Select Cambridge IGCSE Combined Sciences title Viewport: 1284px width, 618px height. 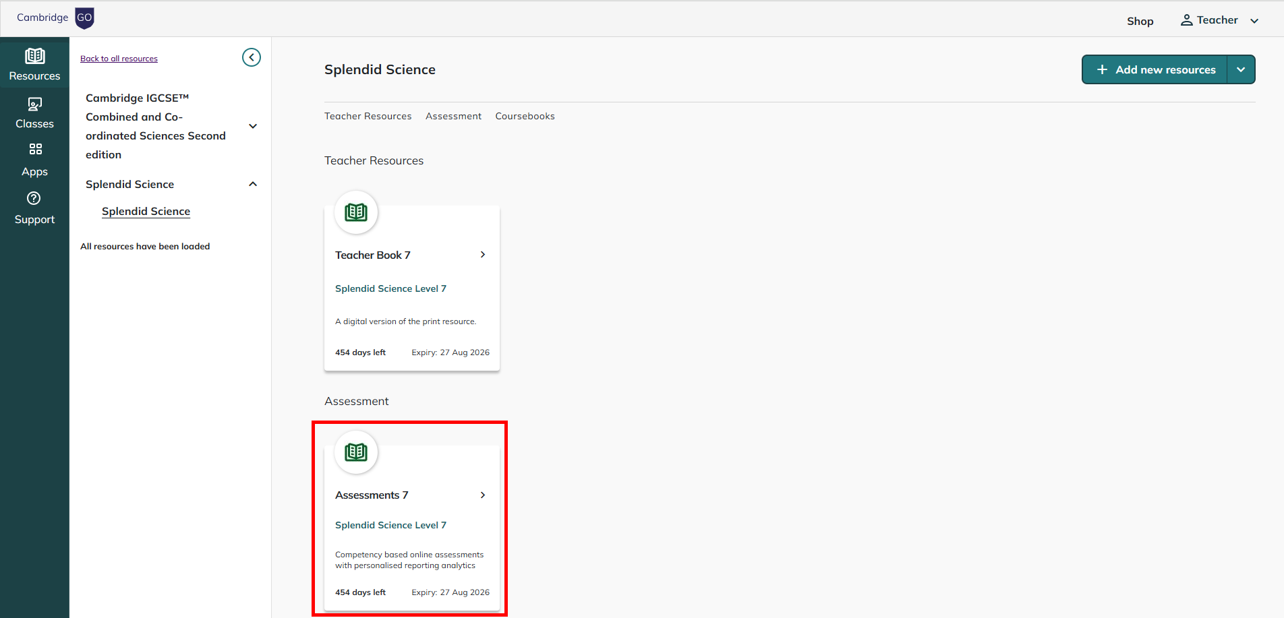click(156, 126)
